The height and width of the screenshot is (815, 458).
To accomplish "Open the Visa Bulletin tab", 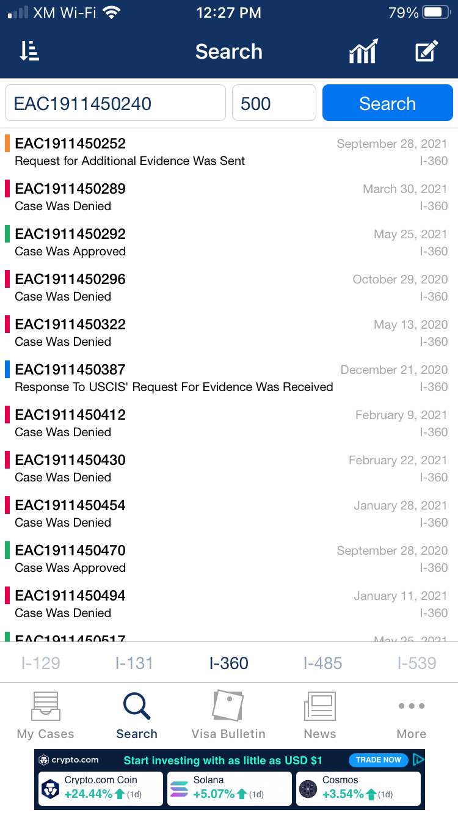I will click(228, 715).
